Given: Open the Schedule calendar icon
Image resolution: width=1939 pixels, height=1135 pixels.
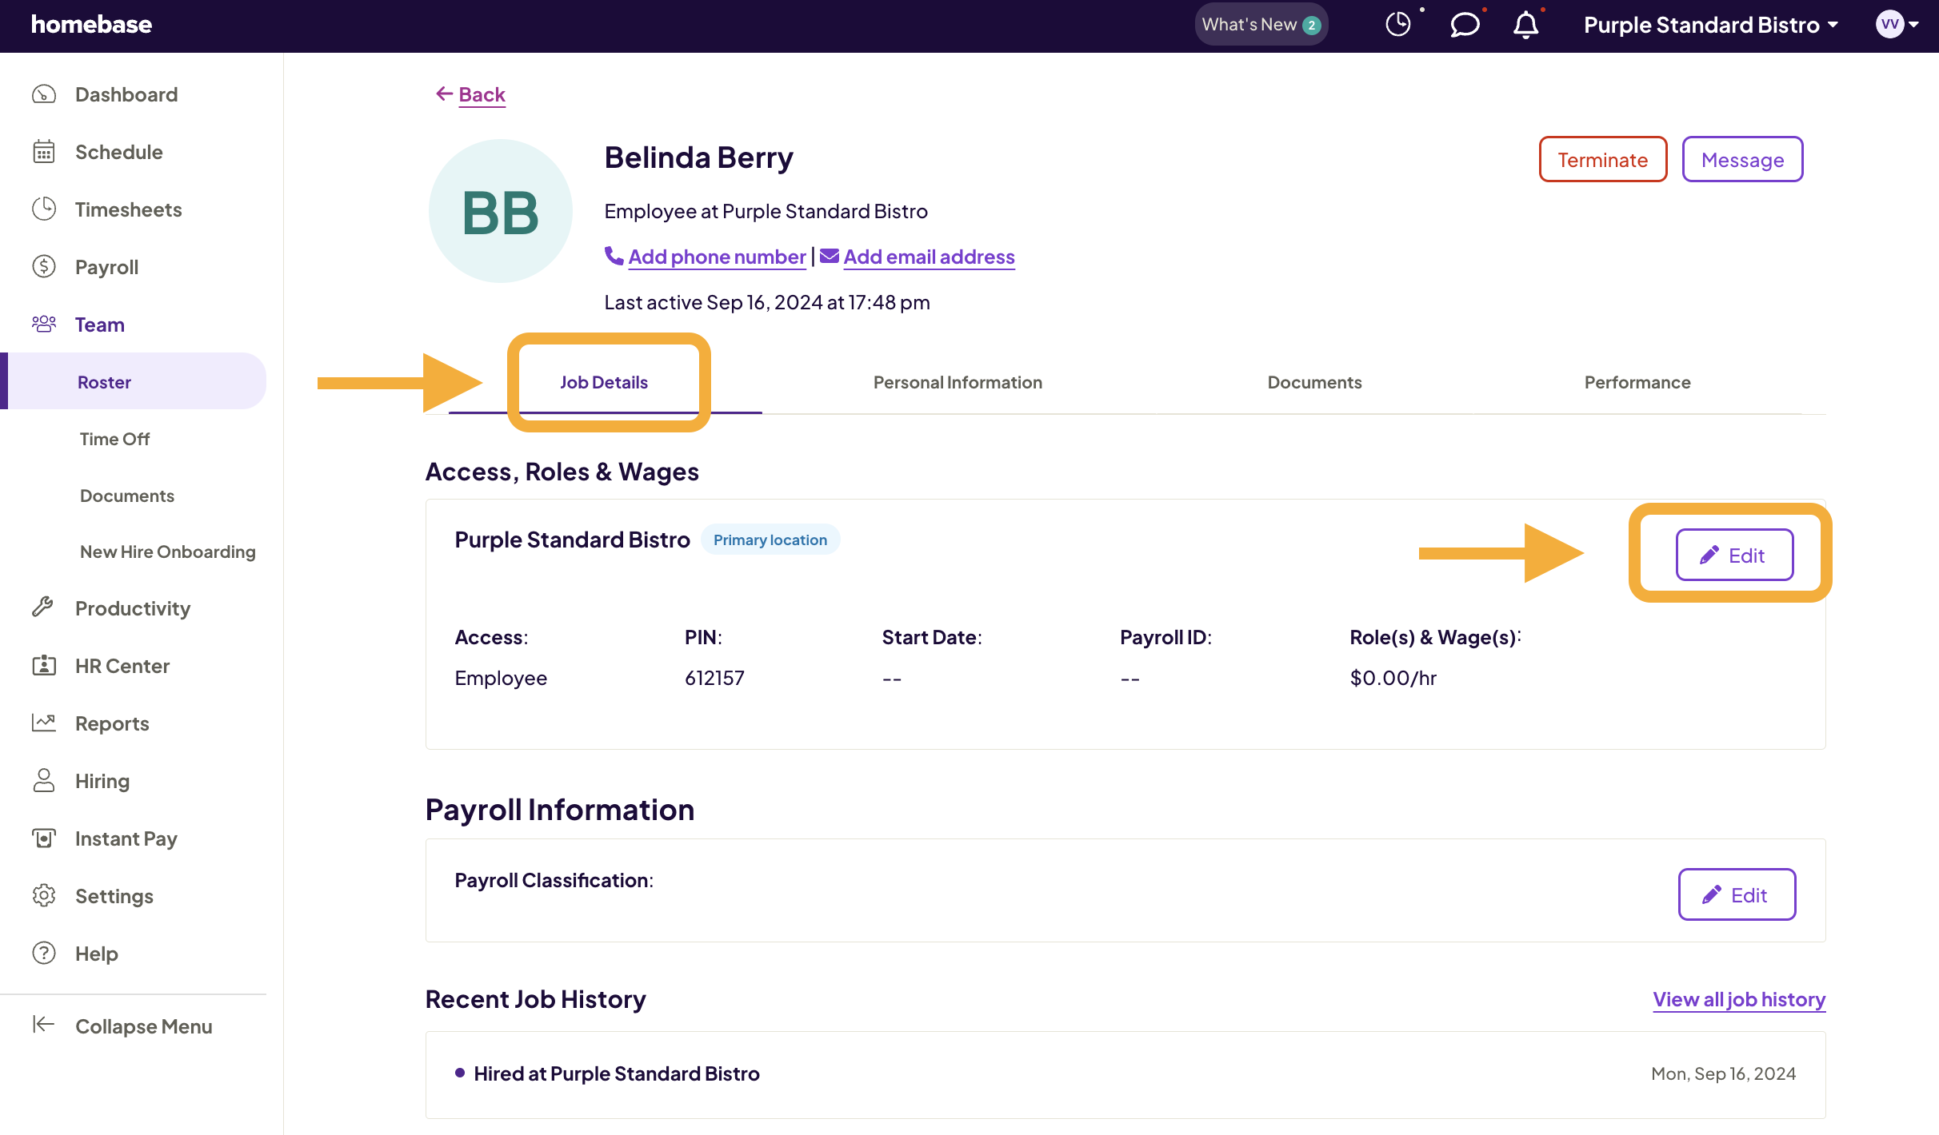Looking at the screenshot, I should tap(44, 152).
